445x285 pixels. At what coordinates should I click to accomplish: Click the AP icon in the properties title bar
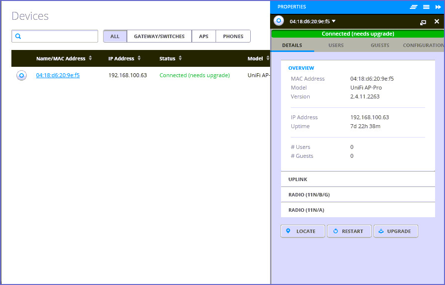tap(278, 21)
